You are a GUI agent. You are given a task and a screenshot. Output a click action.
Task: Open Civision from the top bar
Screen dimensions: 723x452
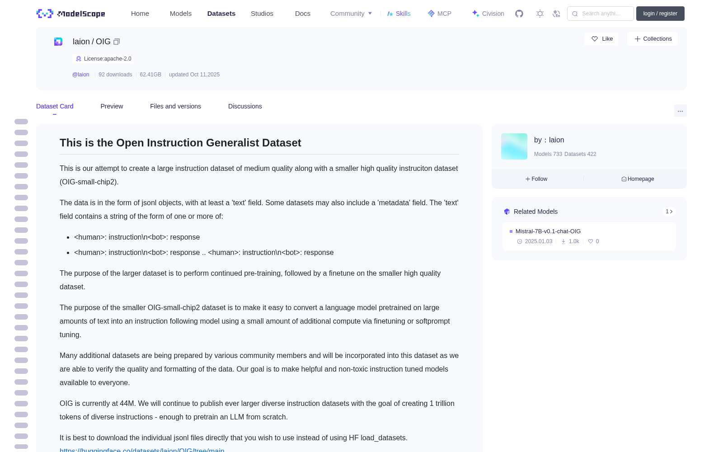point(488,14)
